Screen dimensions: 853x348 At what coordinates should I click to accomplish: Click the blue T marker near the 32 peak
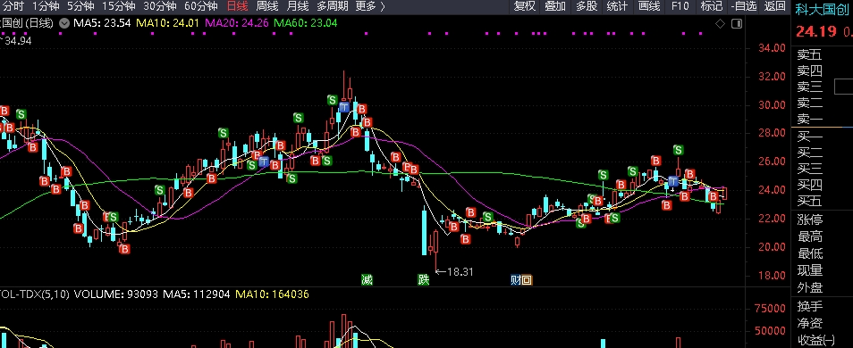coord(344,107)
